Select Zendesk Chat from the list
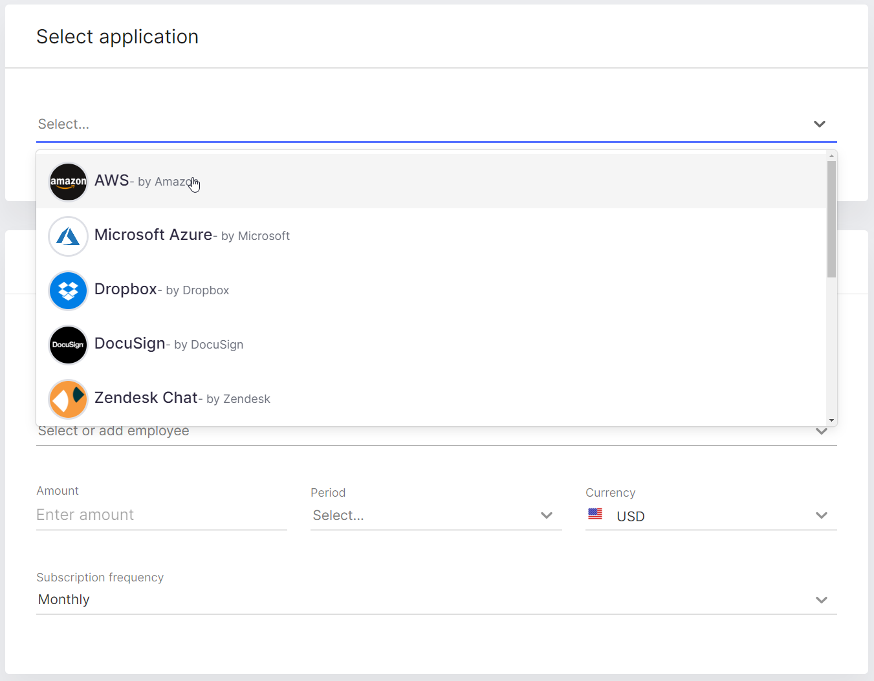Image resolution: width=874 pixels, height=681 pixels. click(x=431, y=398)
